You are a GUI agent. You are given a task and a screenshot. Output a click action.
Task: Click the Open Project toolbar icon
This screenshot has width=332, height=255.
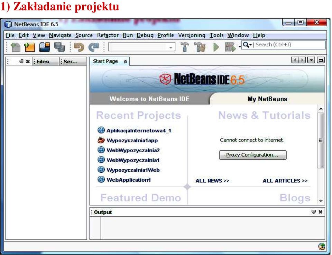(45, 47)
